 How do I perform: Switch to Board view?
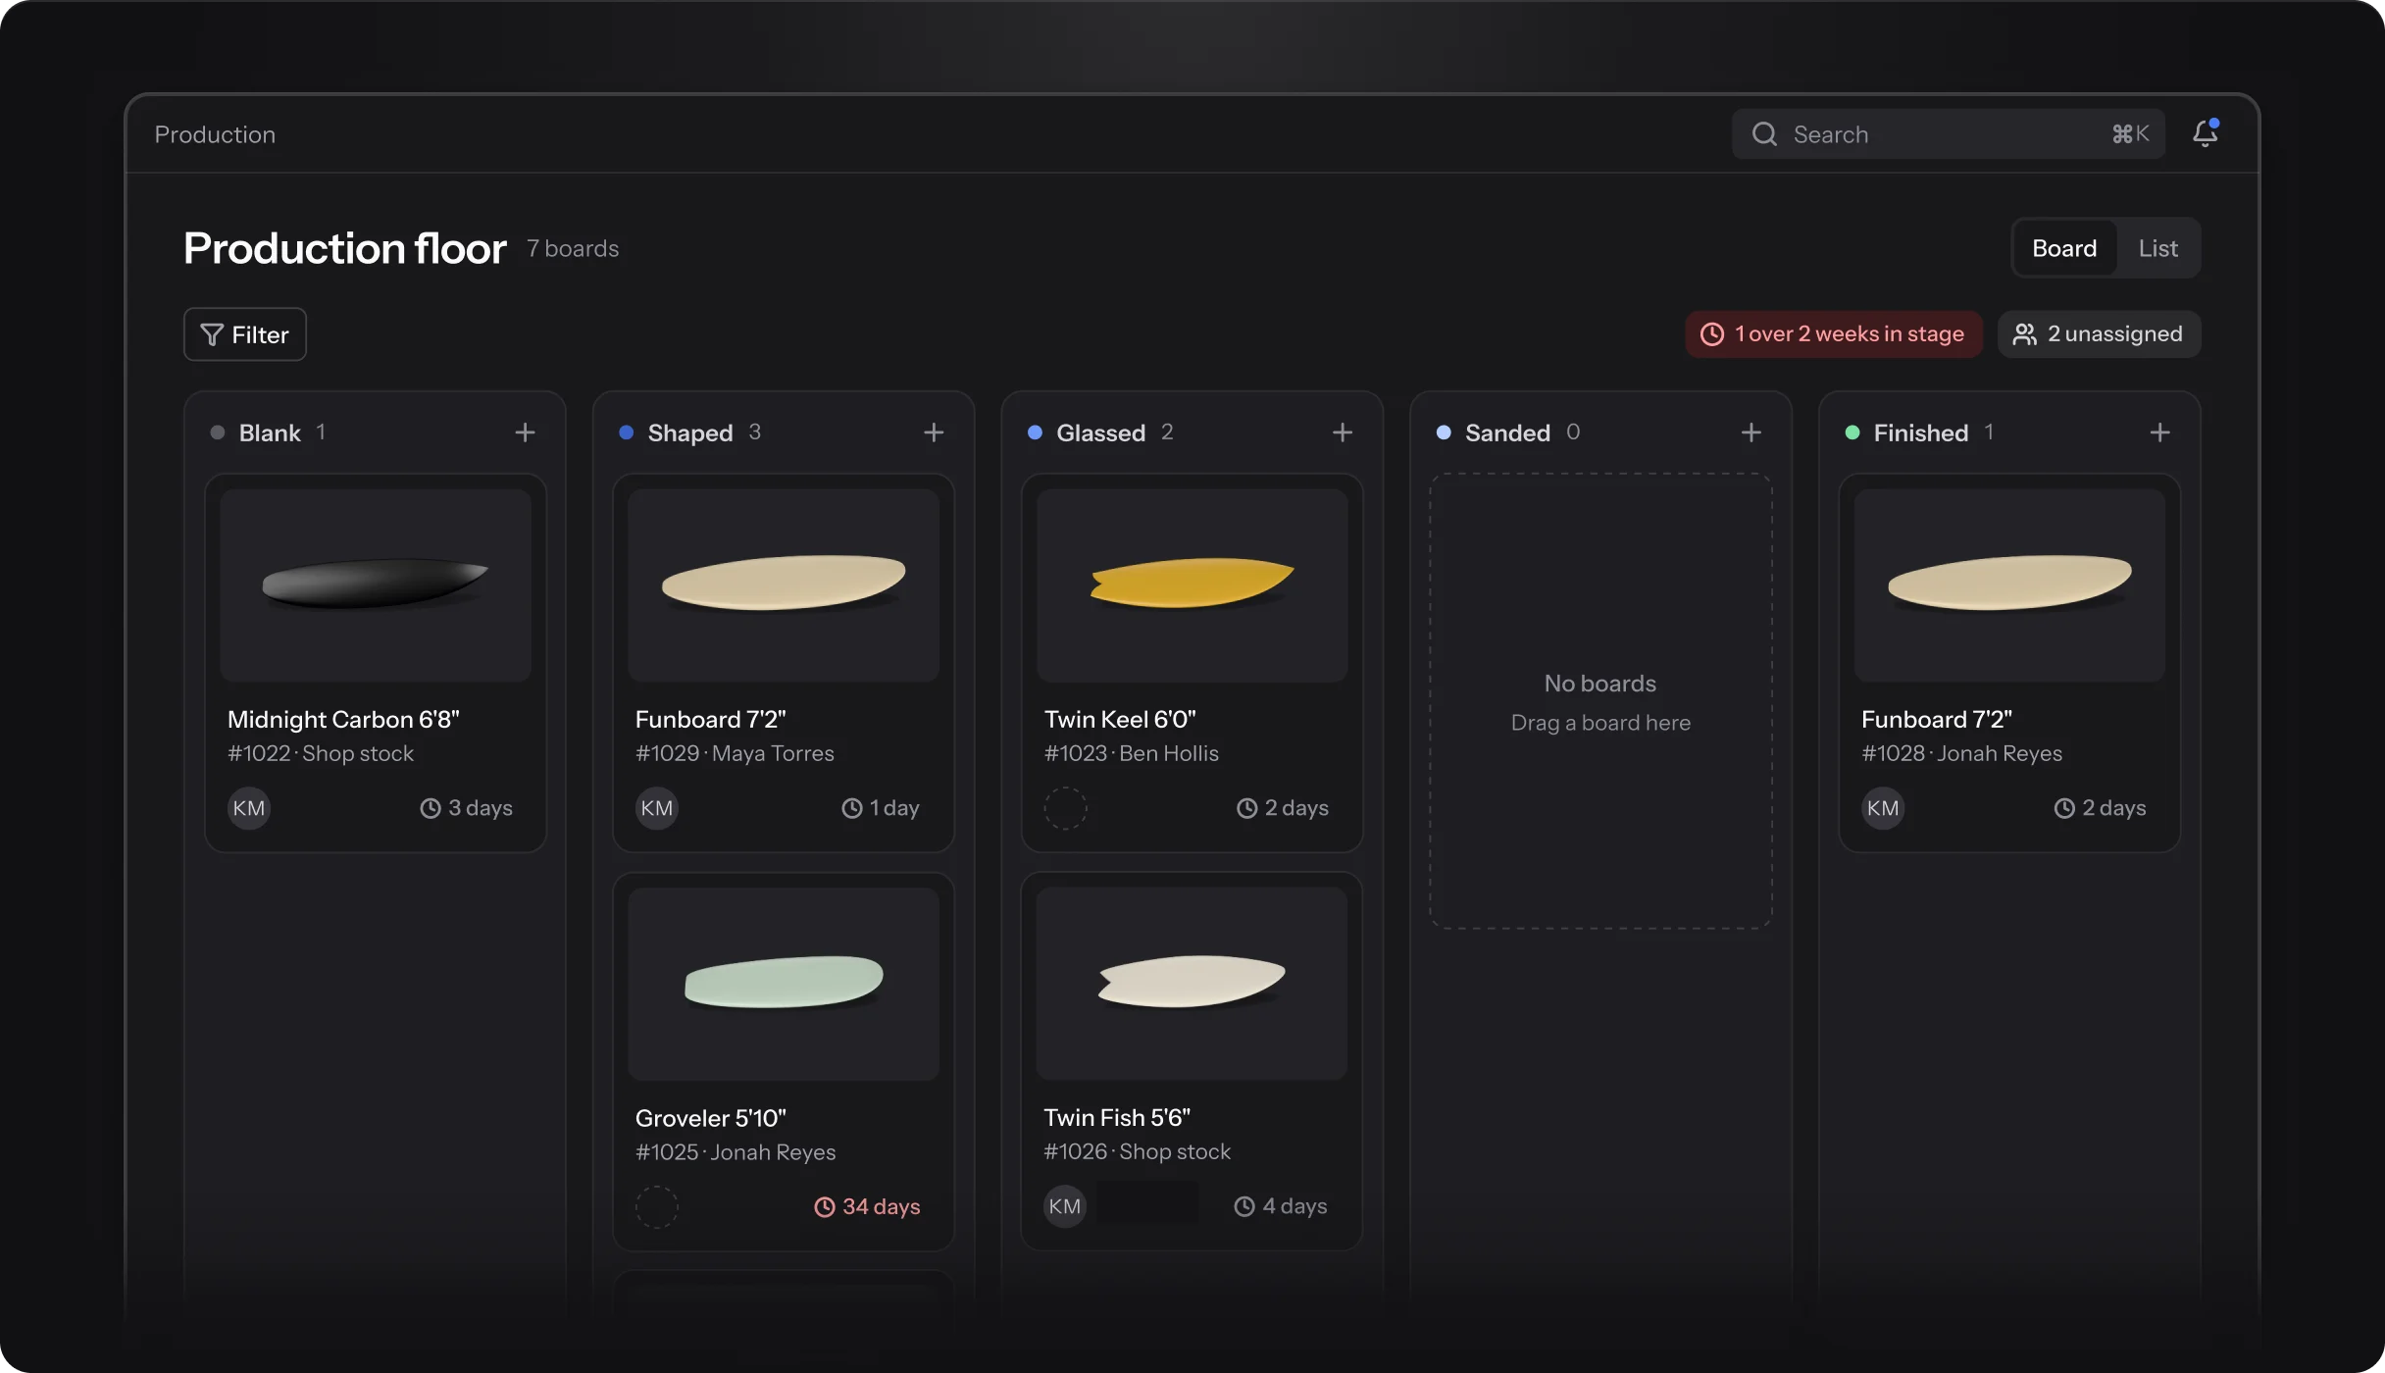pos(2064,248)
